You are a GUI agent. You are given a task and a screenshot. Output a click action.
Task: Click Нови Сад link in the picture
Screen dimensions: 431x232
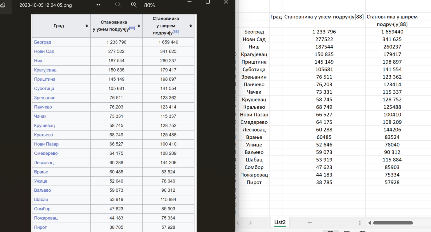(x=44, y=51)
